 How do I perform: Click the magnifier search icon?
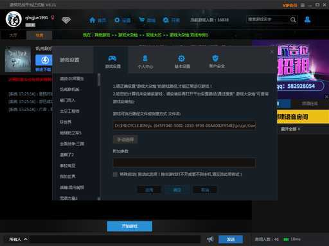click(293, 20)
